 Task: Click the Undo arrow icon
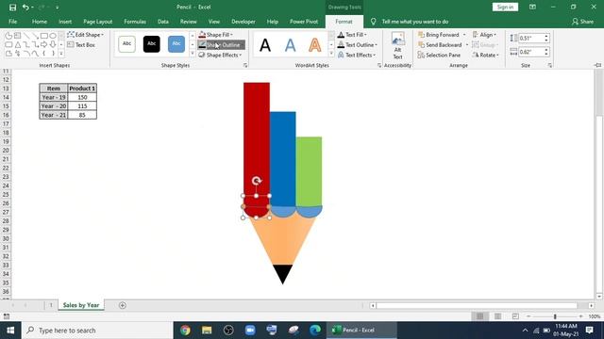tap(25, 8)
